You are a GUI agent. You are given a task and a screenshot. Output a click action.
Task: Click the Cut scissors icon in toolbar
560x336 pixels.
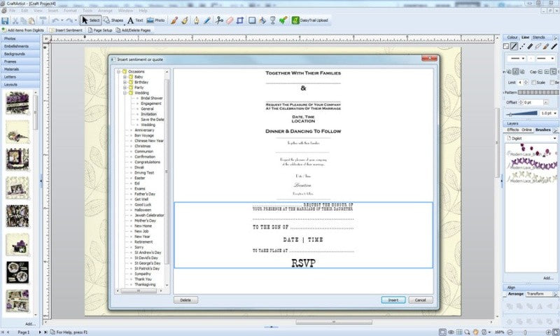click(x=15, y=21)
